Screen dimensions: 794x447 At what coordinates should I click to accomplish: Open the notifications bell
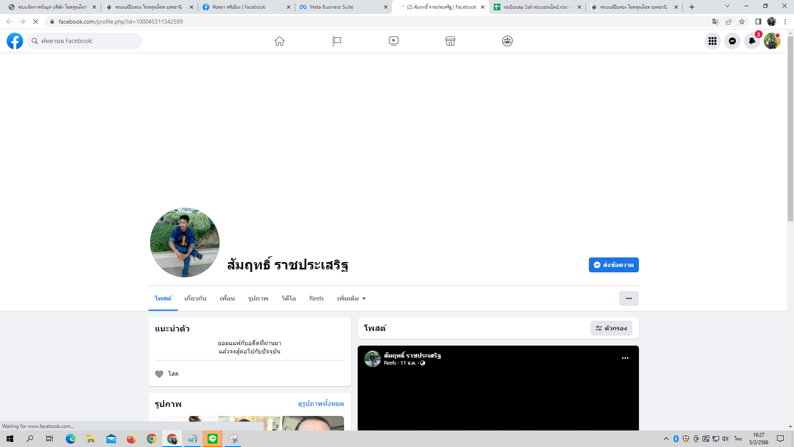(752, 41)
